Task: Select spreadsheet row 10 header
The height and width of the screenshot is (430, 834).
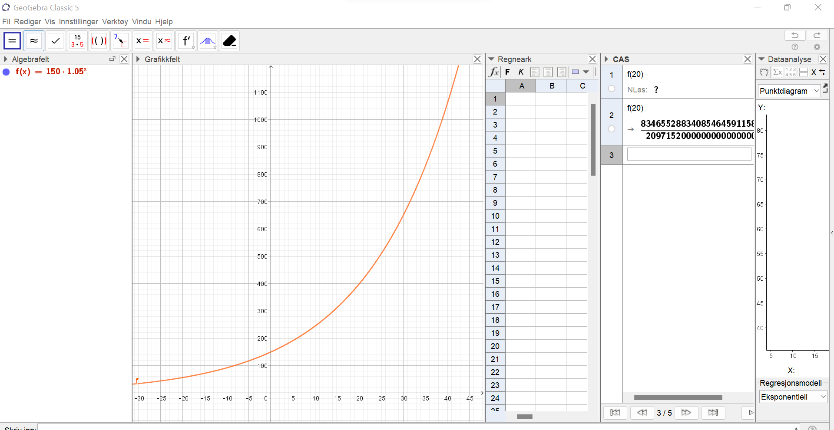Action: pyautogui.click(x=495, y=216)
